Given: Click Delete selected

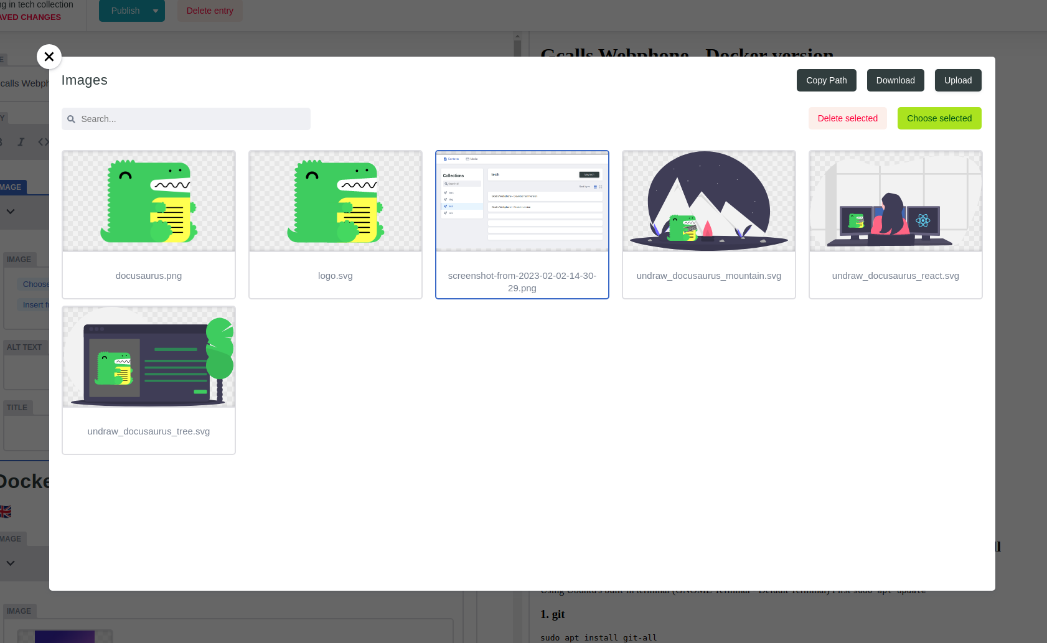Looking at the screenshot, I should click(847, 118).
